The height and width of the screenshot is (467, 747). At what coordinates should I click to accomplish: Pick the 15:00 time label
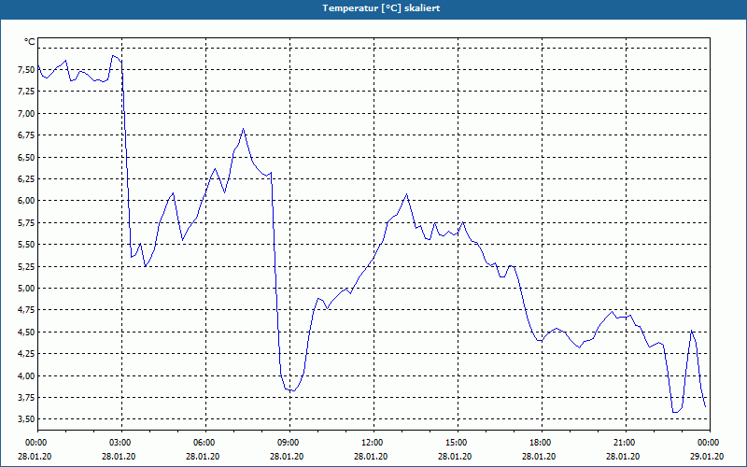pyautogui.click(x=455, y=443)
